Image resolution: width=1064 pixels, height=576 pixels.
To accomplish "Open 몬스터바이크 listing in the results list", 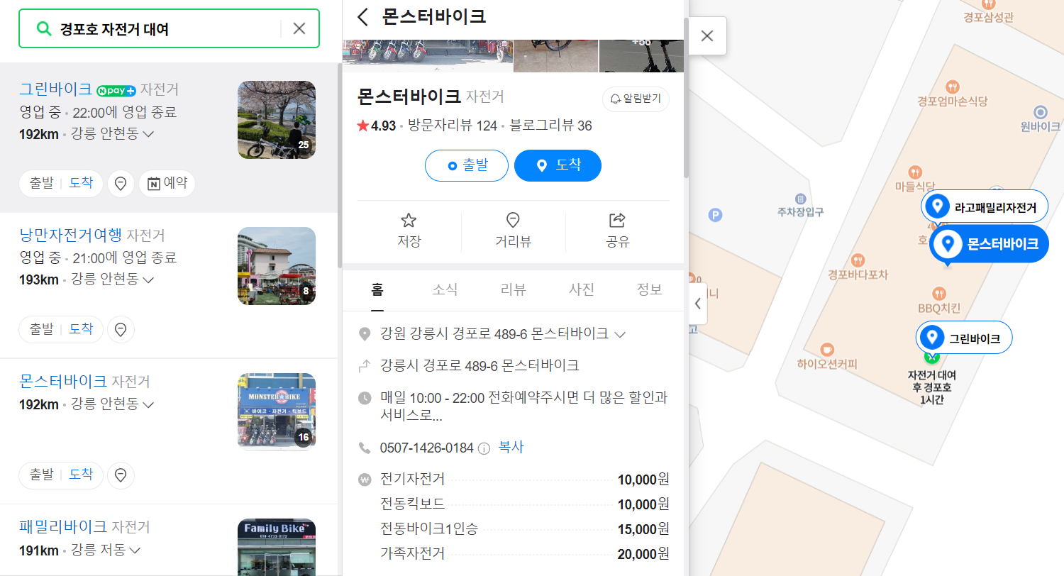I will [63, 381].
